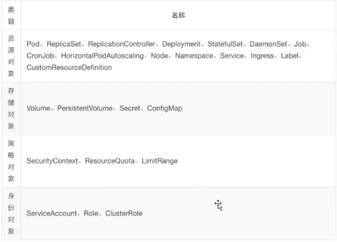Viewport: 337px width, 242px height.
Task: Click the word Pod in table
Action: 33,44
